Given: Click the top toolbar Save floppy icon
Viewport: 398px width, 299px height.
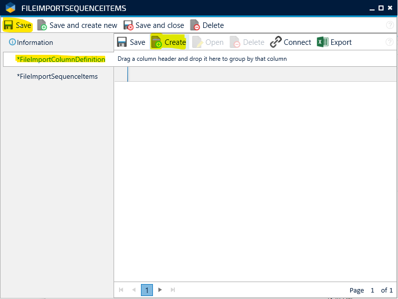Looking at the screenshot, I should point(8,25).
